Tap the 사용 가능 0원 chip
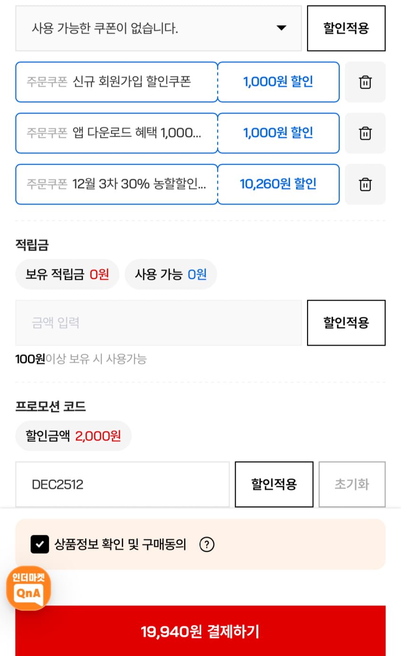 171,274
